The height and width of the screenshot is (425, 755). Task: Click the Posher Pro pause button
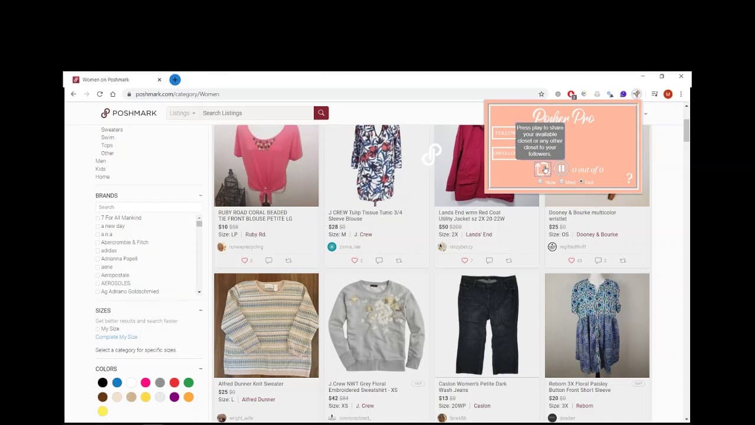pyautogui.click(x=561, y=169)
